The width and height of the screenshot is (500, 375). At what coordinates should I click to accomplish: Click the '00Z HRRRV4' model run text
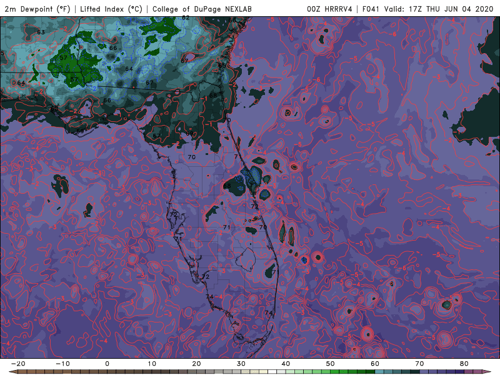pyautogui.click(x=329, y=9)
